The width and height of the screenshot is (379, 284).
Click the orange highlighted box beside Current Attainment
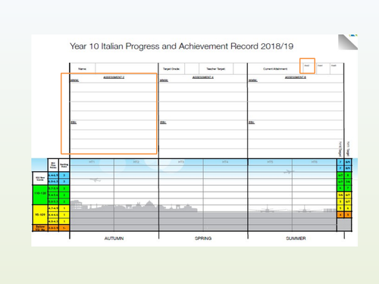pyautogui.click(x=307, y=66)
